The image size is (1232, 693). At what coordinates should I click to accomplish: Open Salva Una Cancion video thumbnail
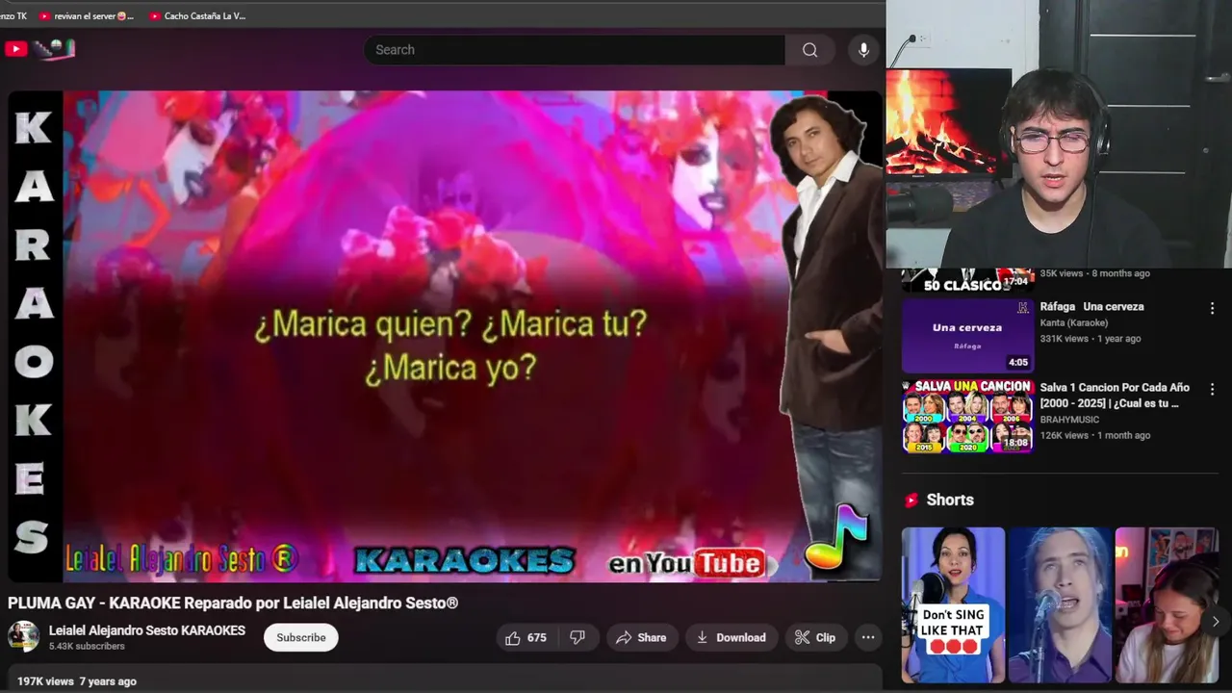coord(967,416)
